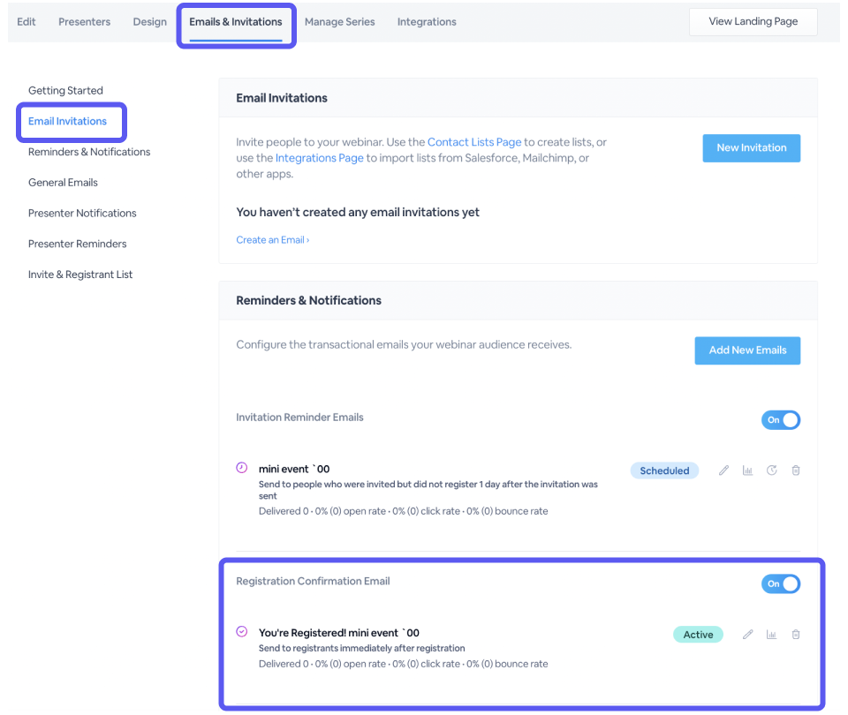Click the clock status icon beside mini event
This screenshot has height=715, width=848.
[242, 468]
